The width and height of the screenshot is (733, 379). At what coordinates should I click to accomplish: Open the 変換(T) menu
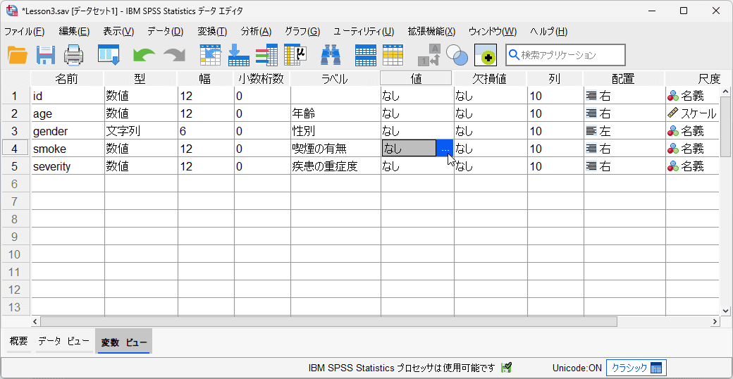tap(212, 32)
